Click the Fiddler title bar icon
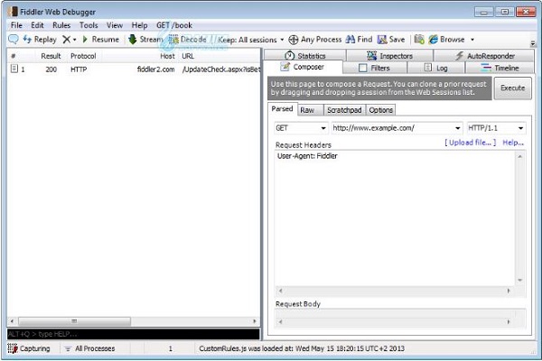The width and height of the screenshot is (542, 361). click(13, 12)
